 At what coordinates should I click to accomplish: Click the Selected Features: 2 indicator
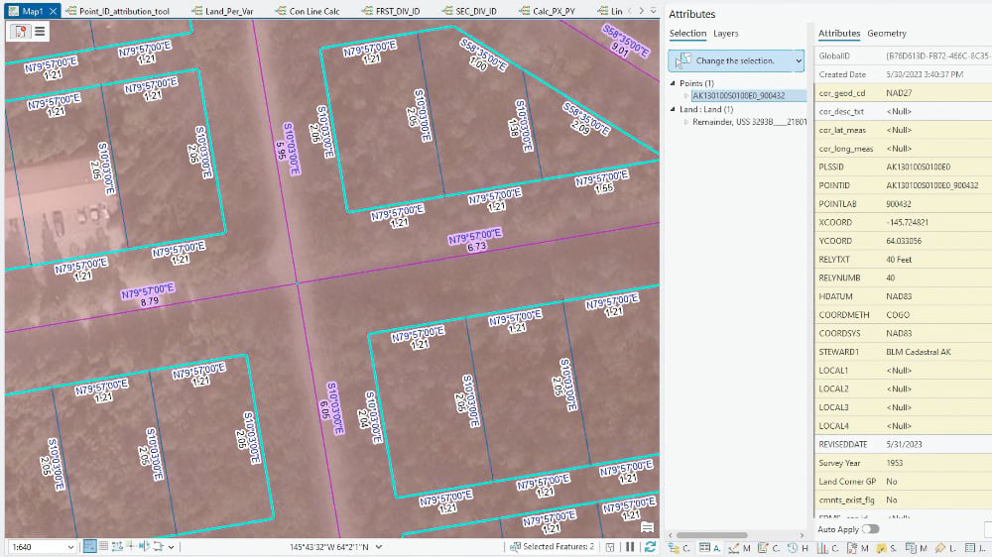point(553,547)
